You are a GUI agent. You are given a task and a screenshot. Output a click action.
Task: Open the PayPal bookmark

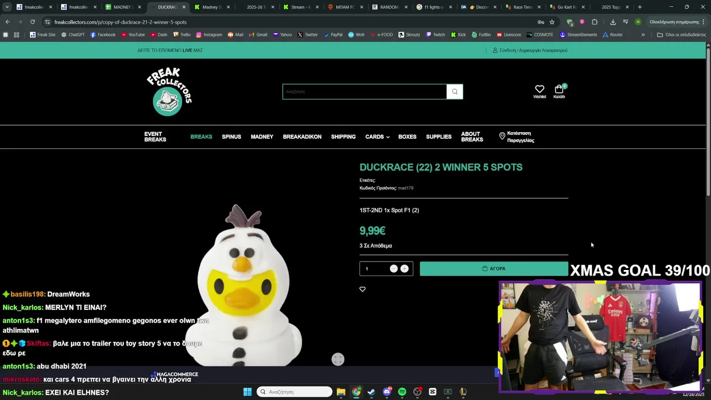[x=333, y=34]
